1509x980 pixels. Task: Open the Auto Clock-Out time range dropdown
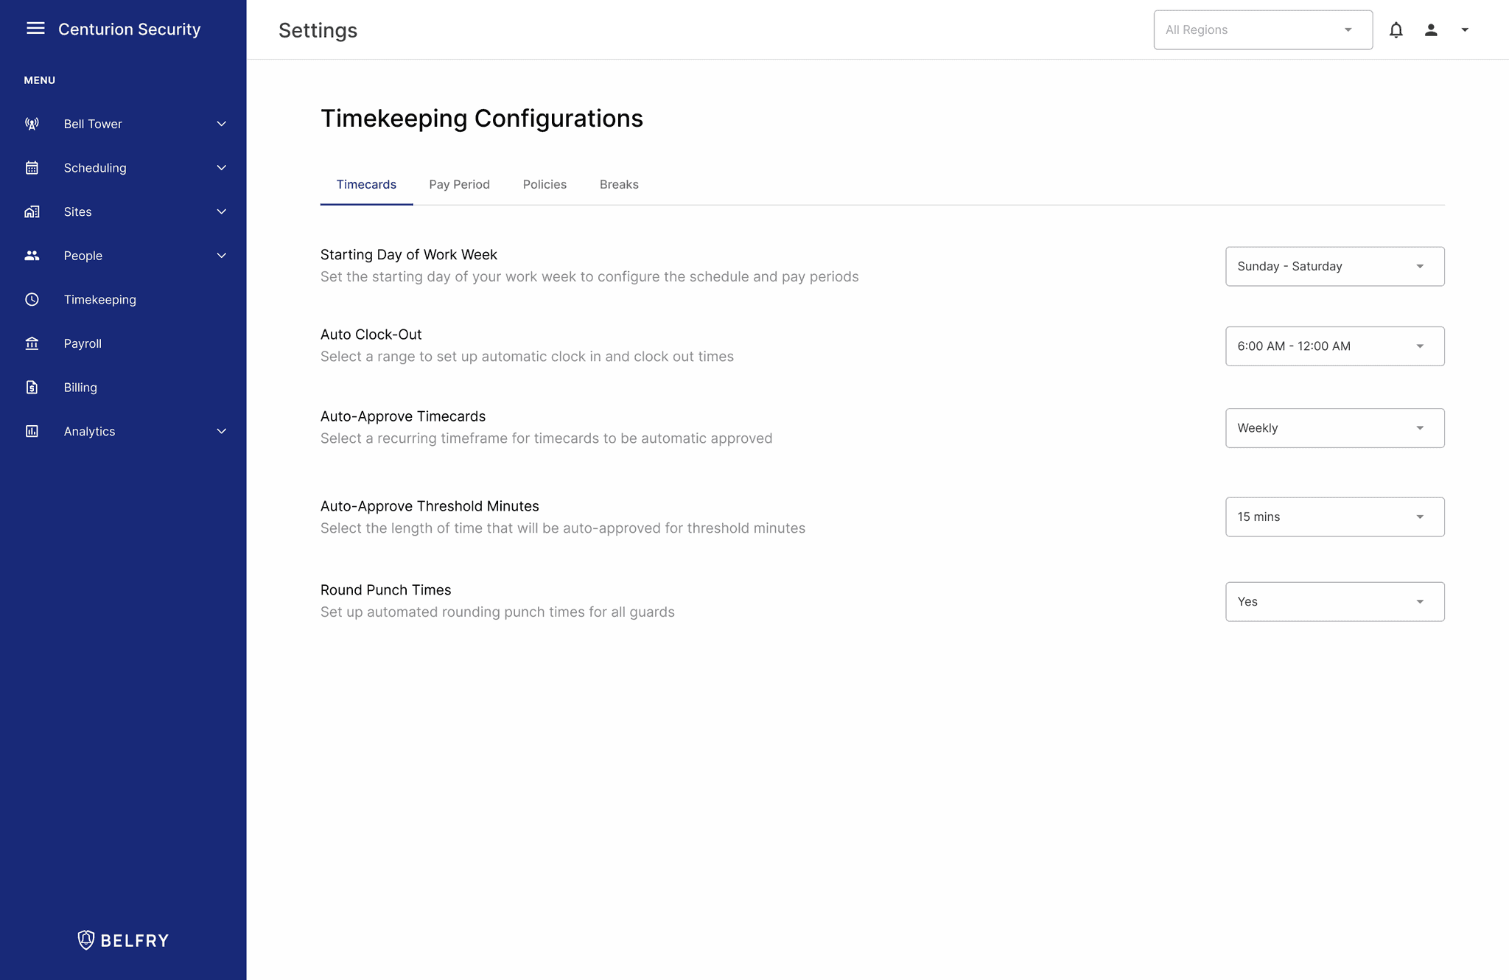[x=1334, y=346]
